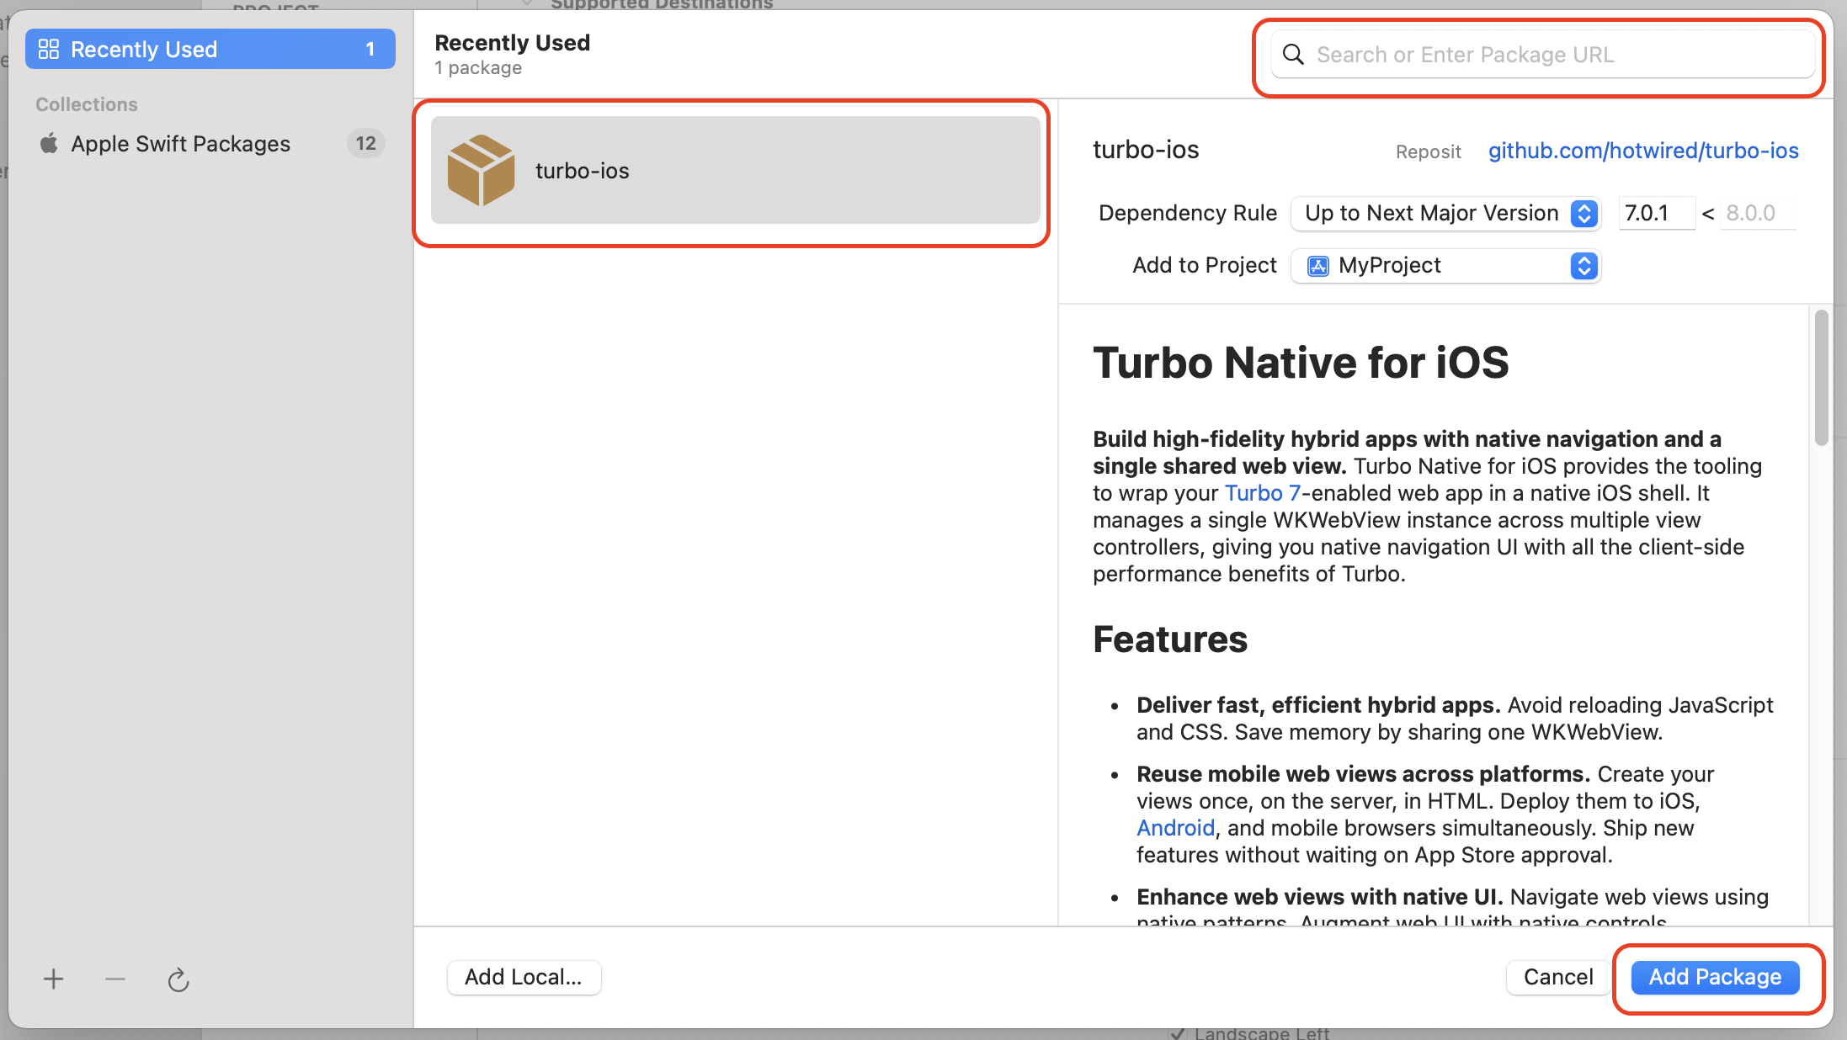Click the 8.0.0 maximum version field
Image resolution: width=1847 pixels, height=1040 pixels.
[x=1758, y=214]
